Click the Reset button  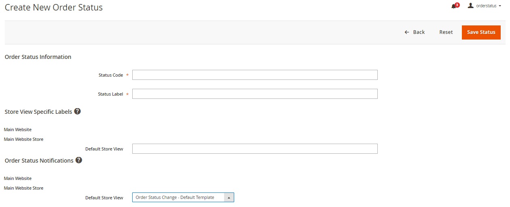coord(446,32)
